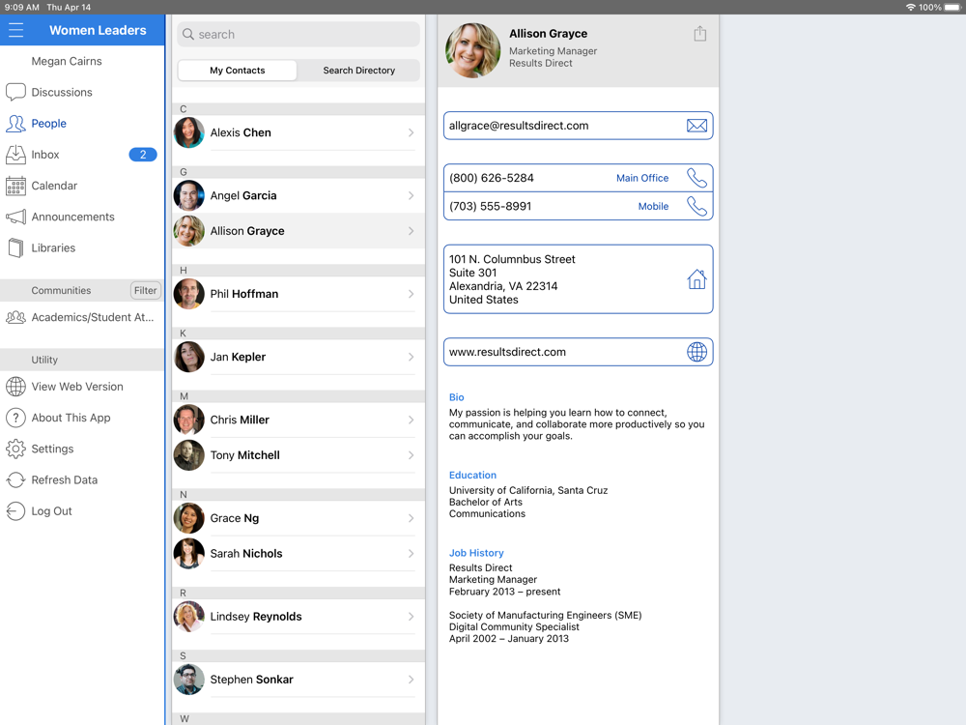Open the Calendar menu item
Viewport: 966px width, 725px height.
click(x=54, y=186)
